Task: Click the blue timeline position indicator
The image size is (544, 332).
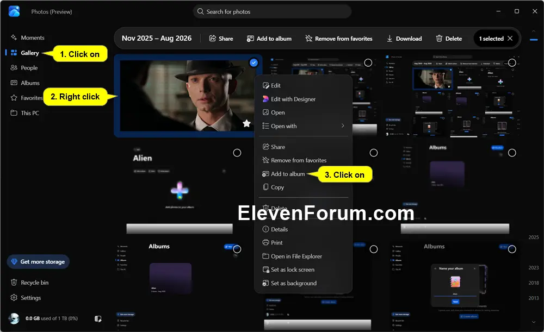Action: 534,40
